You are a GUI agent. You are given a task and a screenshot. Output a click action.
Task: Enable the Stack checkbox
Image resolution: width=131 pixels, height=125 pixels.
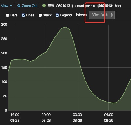40,15
